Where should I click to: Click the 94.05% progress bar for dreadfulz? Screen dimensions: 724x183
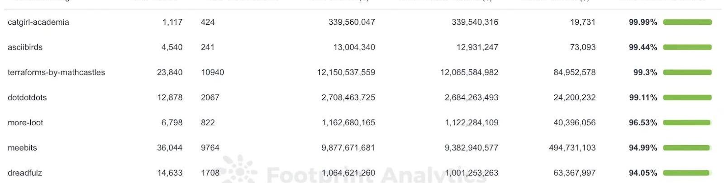pyautogui.click(x=687, y=173)
